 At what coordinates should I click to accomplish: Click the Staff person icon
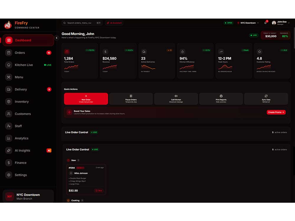click(9, 126)
